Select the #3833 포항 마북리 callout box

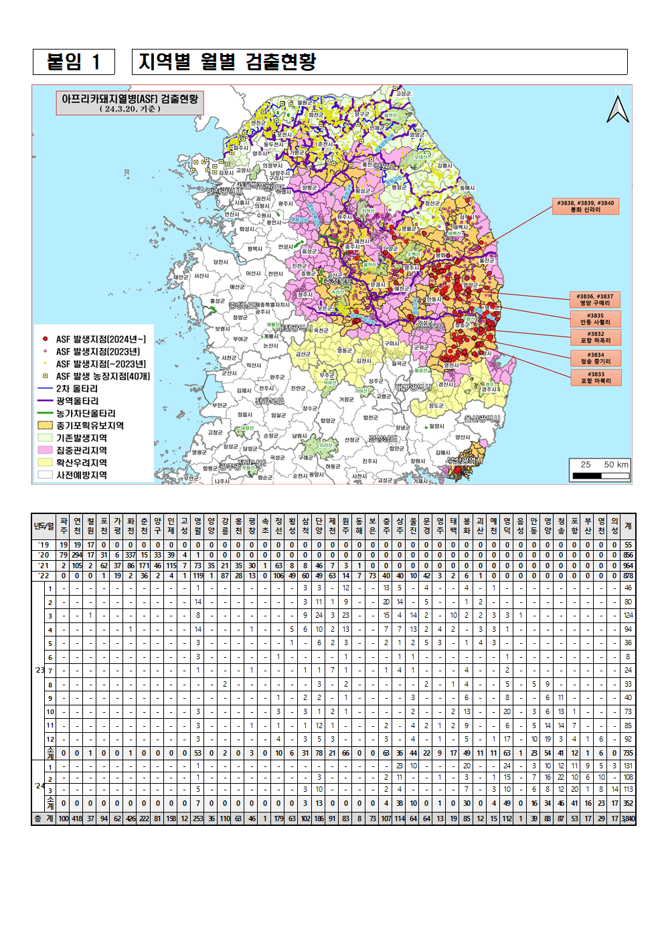click(595, 378)
